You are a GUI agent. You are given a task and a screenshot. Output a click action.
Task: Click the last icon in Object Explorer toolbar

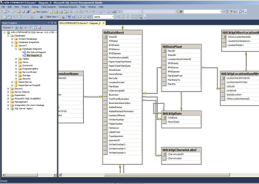coord(39,28)
